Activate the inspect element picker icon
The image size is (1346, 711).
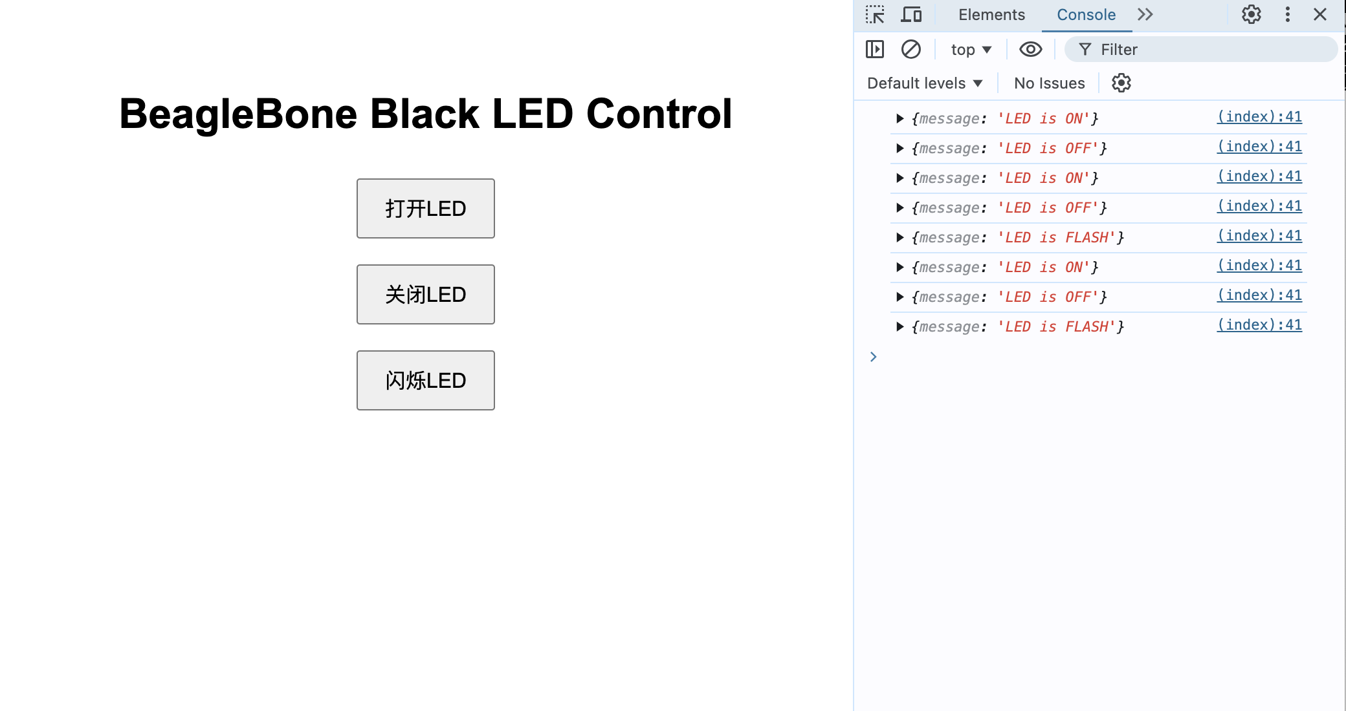click(x=875, y=14)
